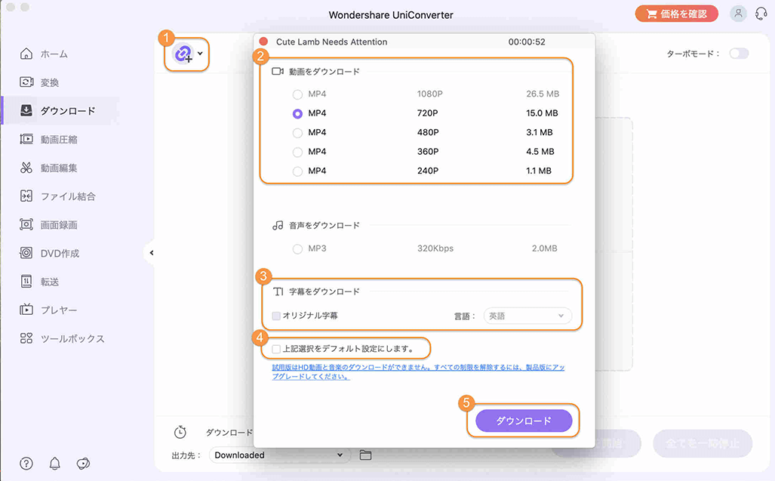Click the toolbox grid icon
Viewport: 775px width, 481px height.
click(26, 338)
